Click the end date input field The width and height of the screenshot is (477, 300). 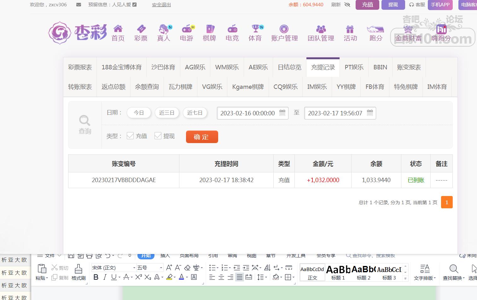pyautogui.click(x=335, y=113)
